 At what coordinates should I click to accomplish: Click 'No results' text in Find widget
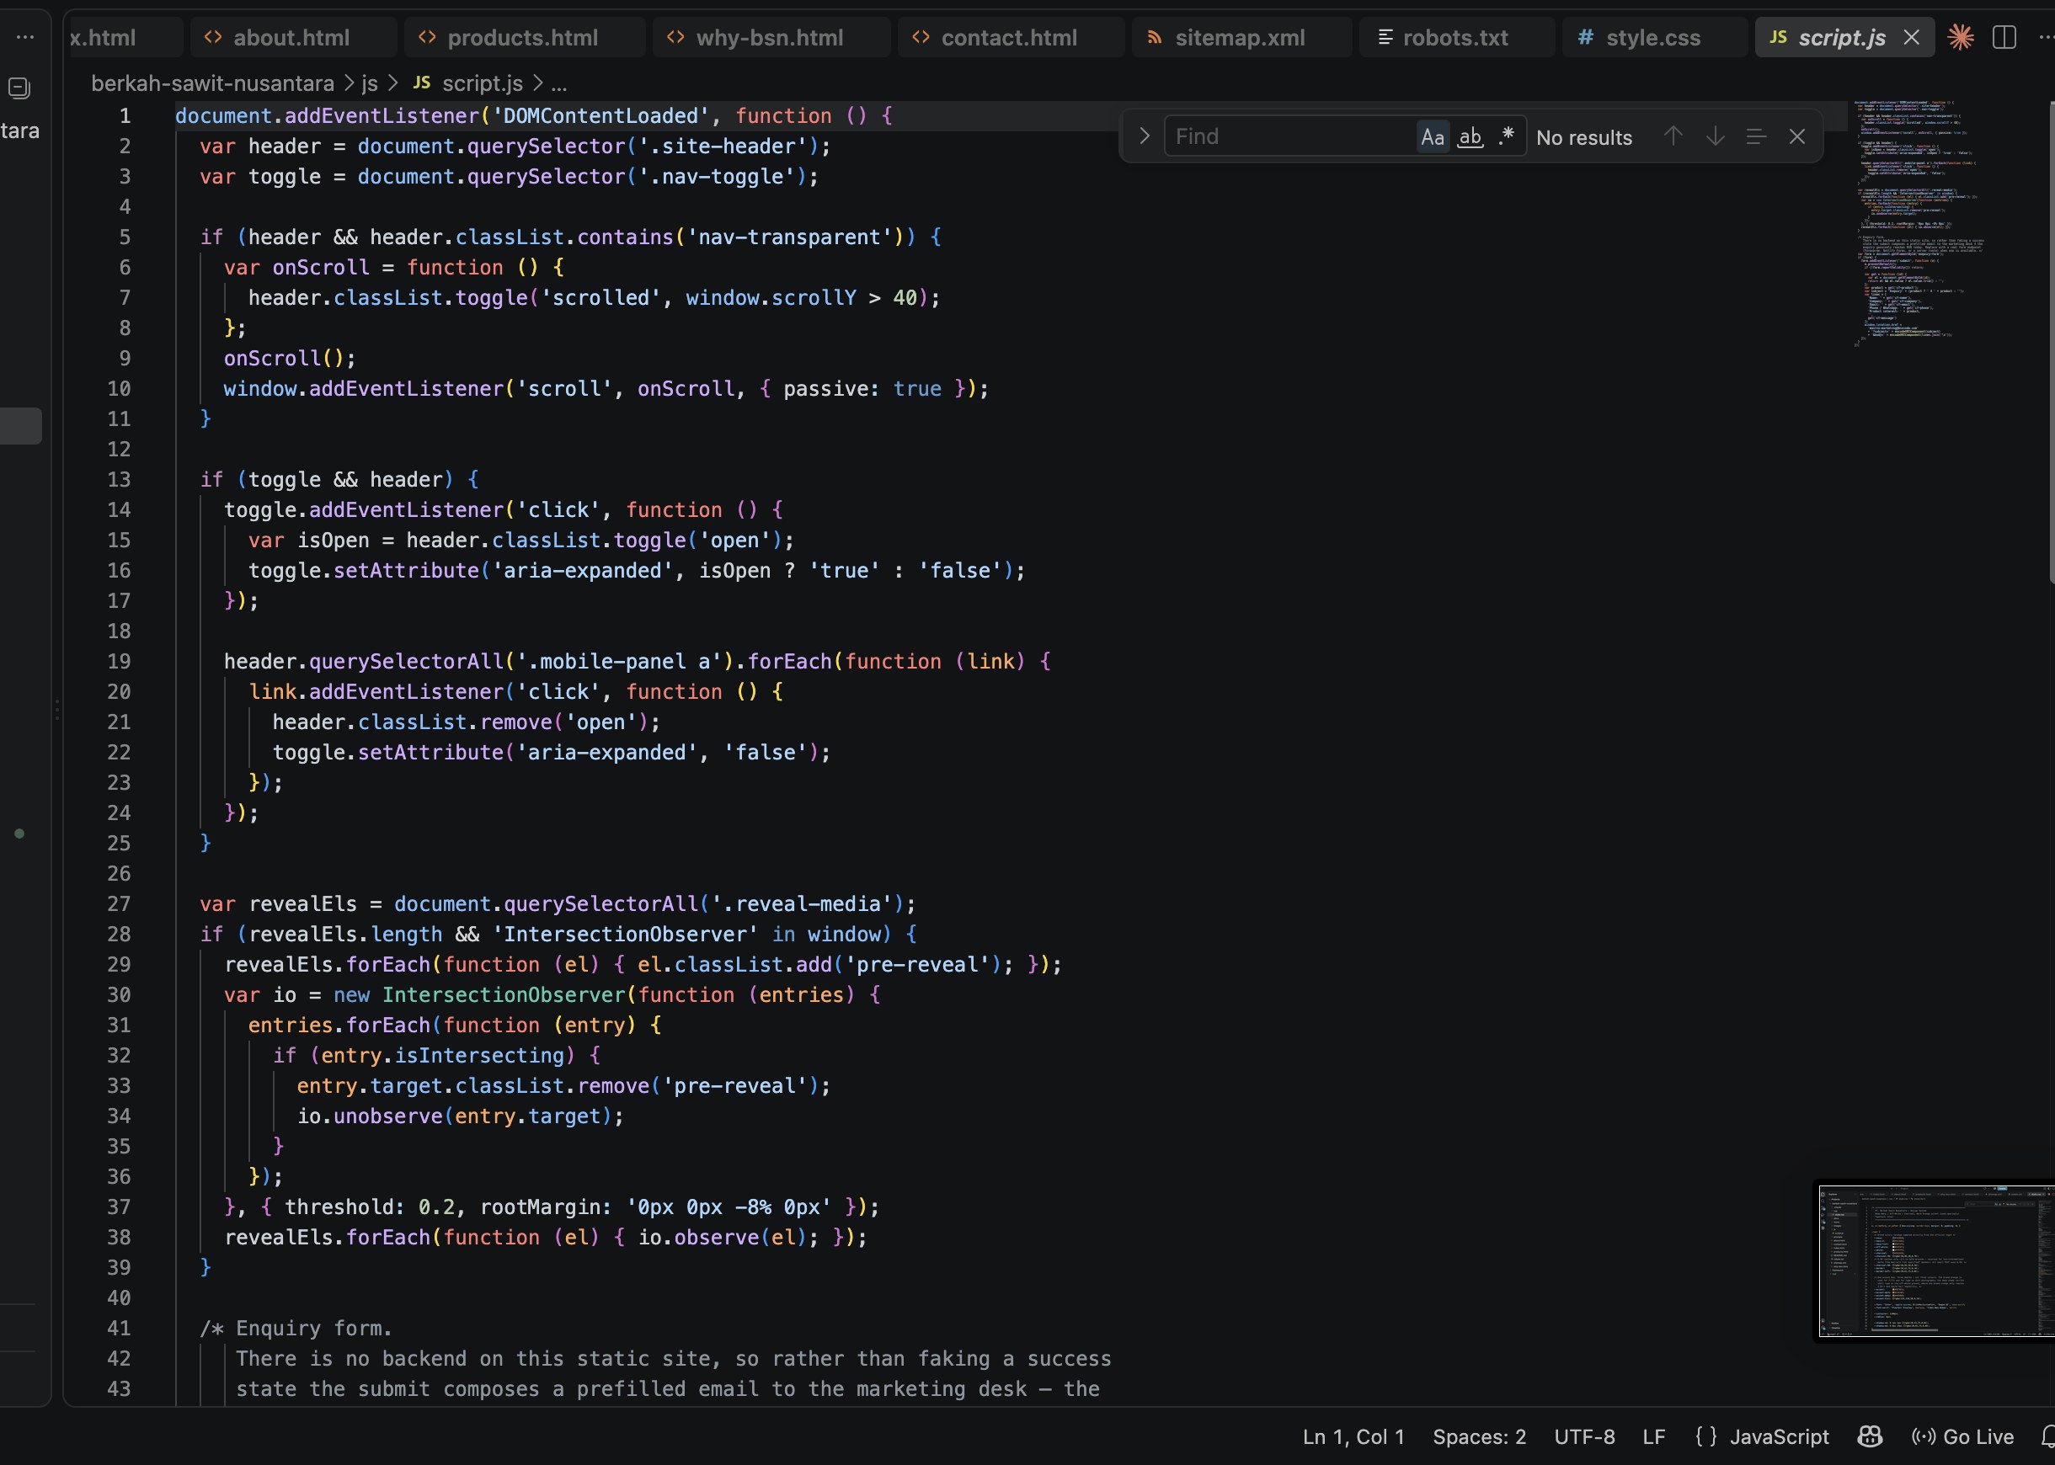(1584, 138)
